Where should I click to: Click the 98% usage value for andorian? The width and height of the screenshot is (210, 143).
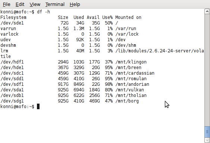[x=109, y=84]
